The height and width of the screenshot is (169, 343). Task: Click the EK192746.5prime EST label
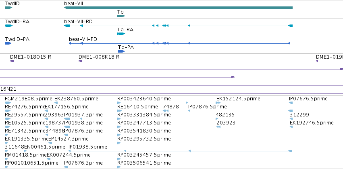point(312,123)
